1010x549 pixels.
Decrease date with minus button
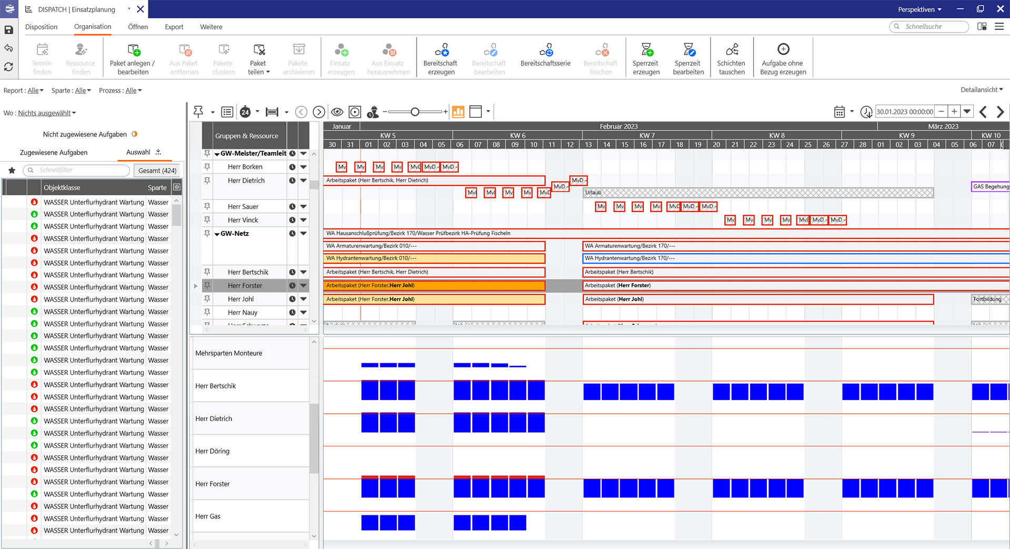pos(941,112)
